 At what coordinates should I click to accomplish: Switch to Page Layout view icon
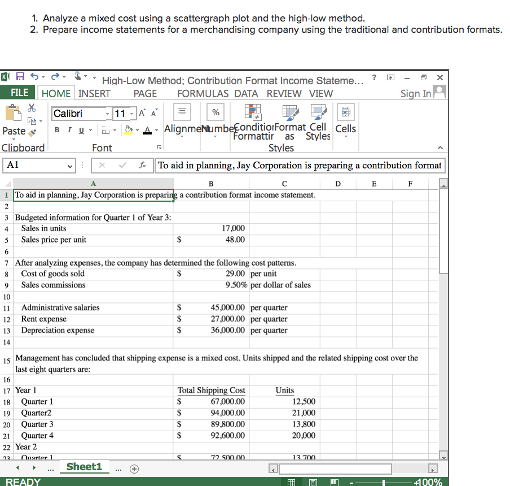click(x=313, y=482)
